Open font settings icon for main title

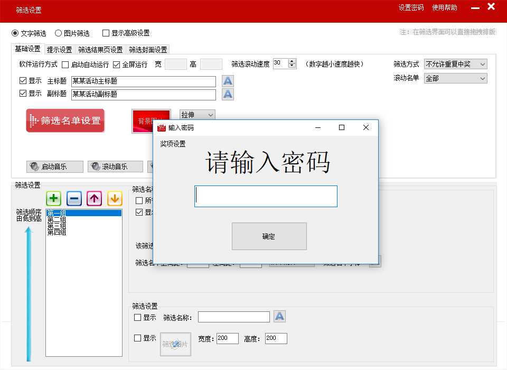click(228, 81)
